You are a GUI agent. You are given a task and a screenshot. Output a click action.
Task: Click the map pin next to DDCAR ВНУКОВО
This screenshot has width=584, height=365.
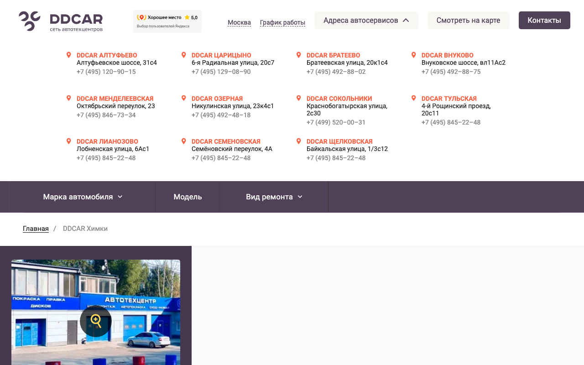click(414, 55)
